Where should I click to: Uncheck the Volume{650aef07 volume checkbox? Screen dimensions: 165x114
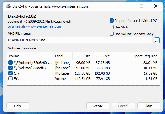click(x=10, y=68)
